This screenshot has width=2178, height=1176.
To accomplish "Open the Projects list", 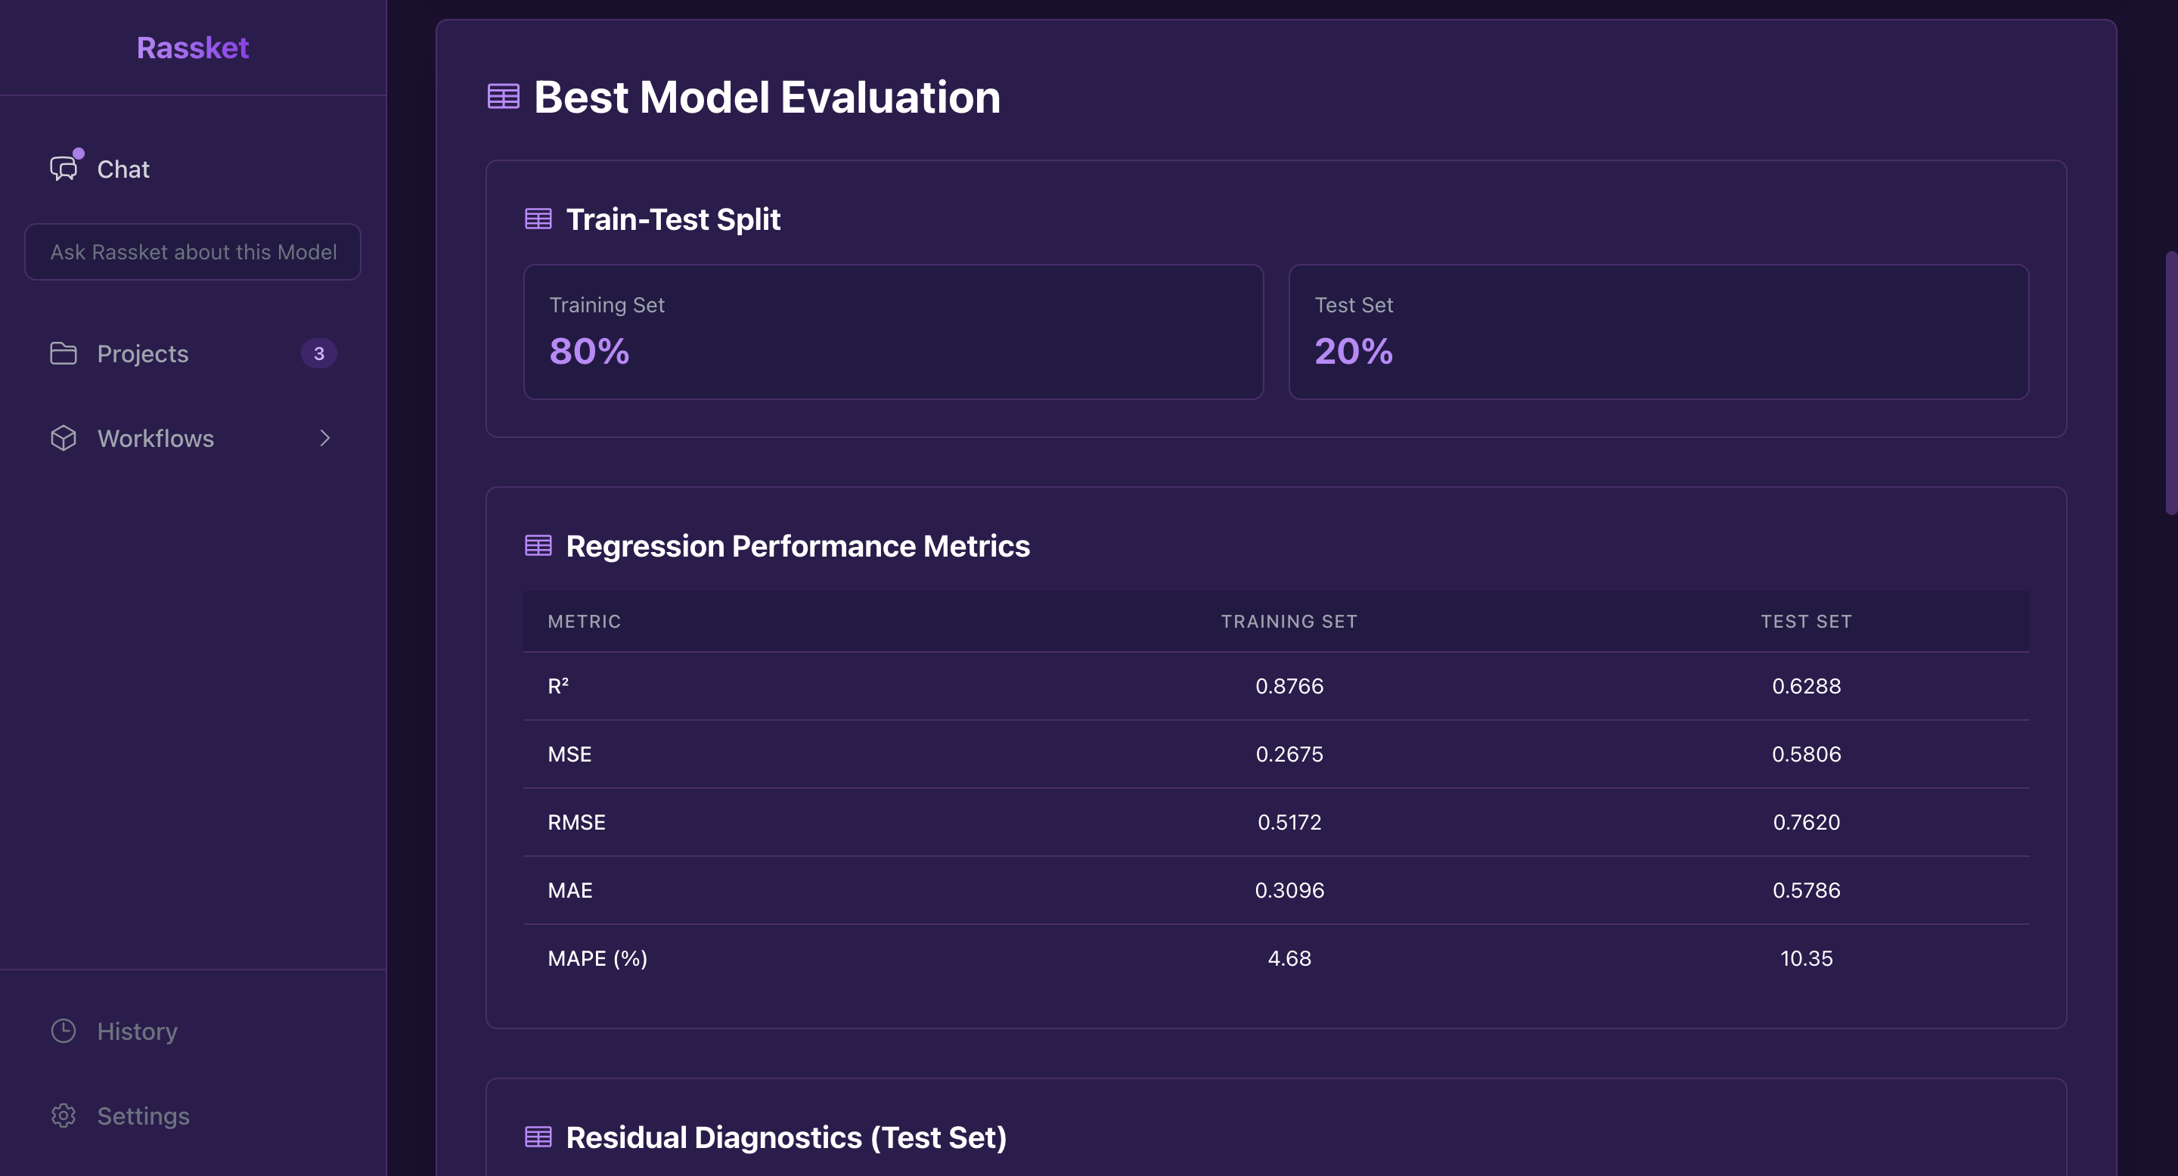I will 141,353.
